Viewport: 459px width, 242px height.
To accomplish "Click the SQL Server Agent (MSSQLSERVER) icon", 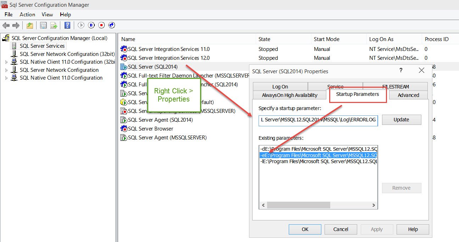I will tap(124, 138).
